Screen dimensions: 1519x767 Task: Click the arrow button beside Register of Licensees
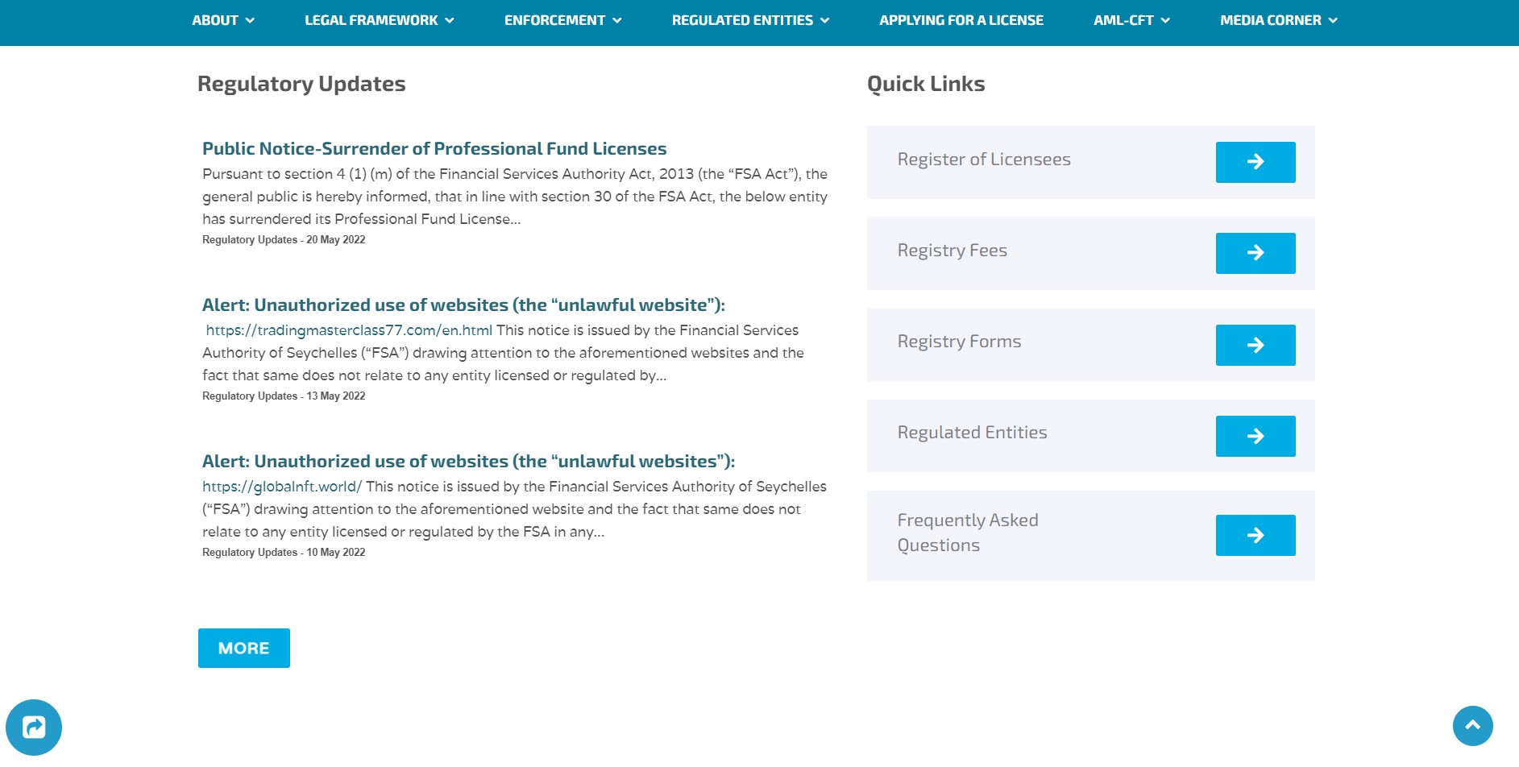tap(1255, 162)
